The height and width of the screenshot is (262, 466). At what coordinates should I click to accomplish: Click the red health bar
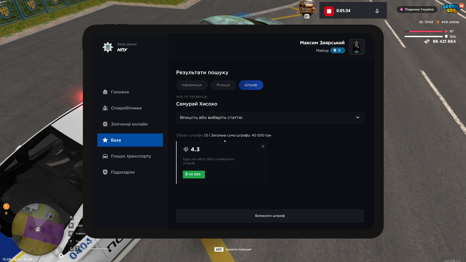pos(423,31)
